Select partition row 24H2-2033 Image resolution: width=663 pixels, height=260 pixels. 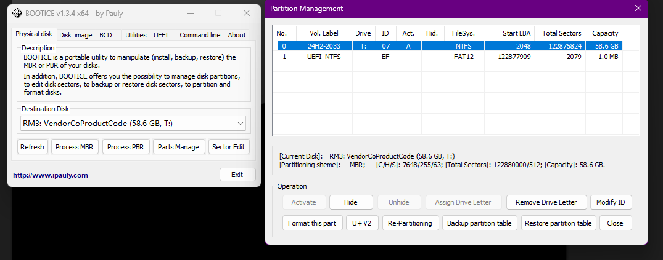[x=450, y=46]
